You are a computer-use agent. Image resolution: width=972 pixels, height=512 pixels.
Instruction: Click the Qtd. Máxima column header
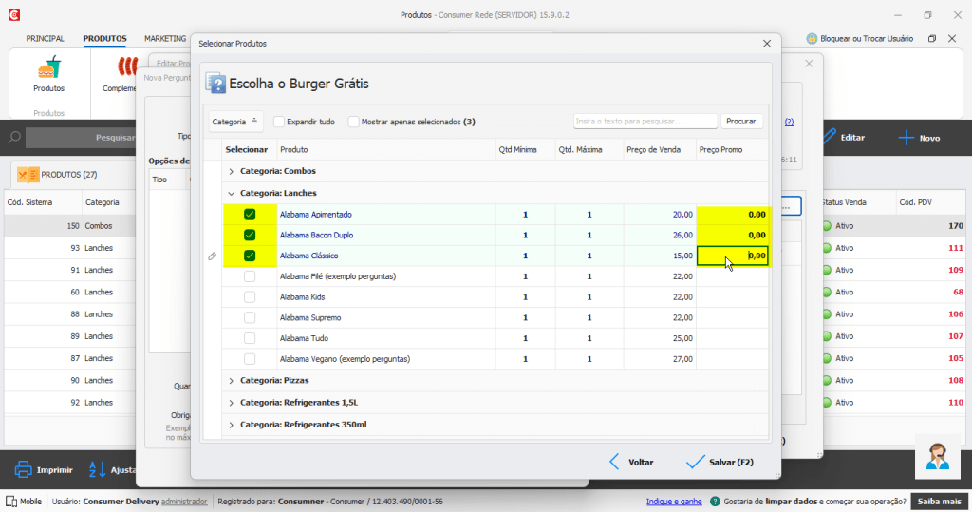point(589,149)
